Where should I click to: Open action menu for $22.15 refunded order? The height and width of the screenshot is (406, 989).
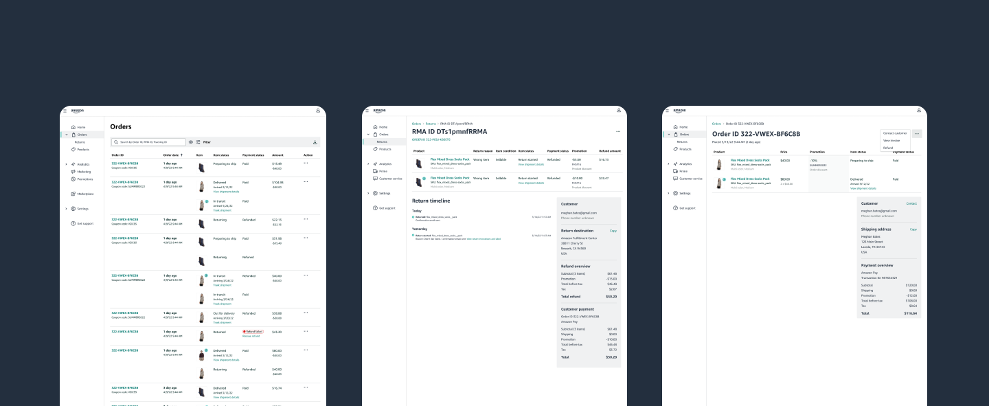click(306, 219)
